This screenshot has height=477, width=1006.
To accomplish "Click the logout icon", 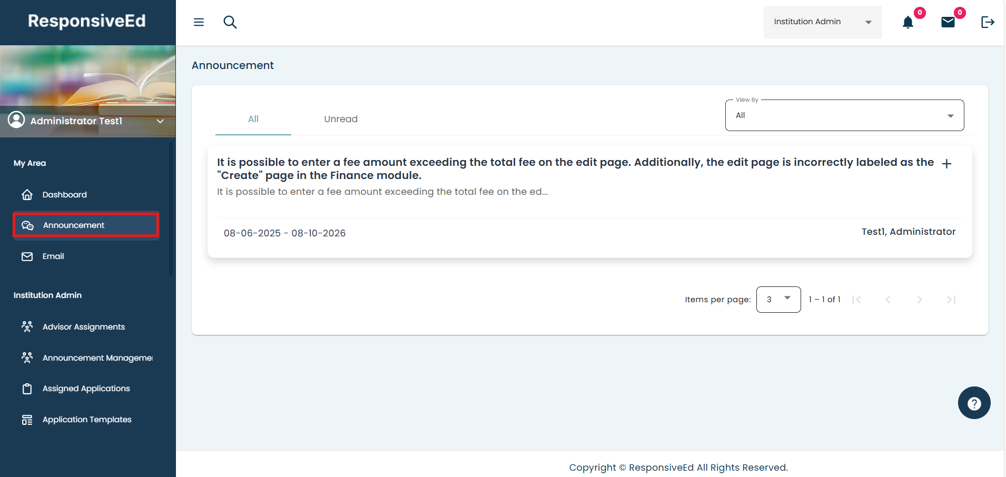I will click(x=988, y=22).
